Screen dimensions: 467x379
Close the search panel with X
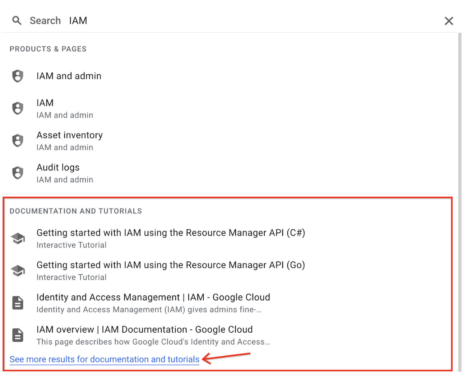[x=449, y=21]
